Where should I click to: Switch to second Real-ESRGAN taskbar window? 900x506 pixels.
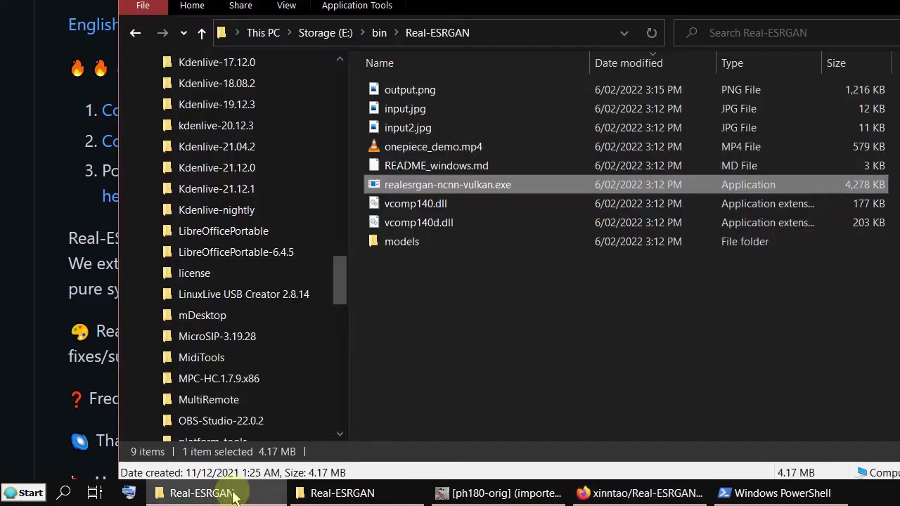point(357,493)
